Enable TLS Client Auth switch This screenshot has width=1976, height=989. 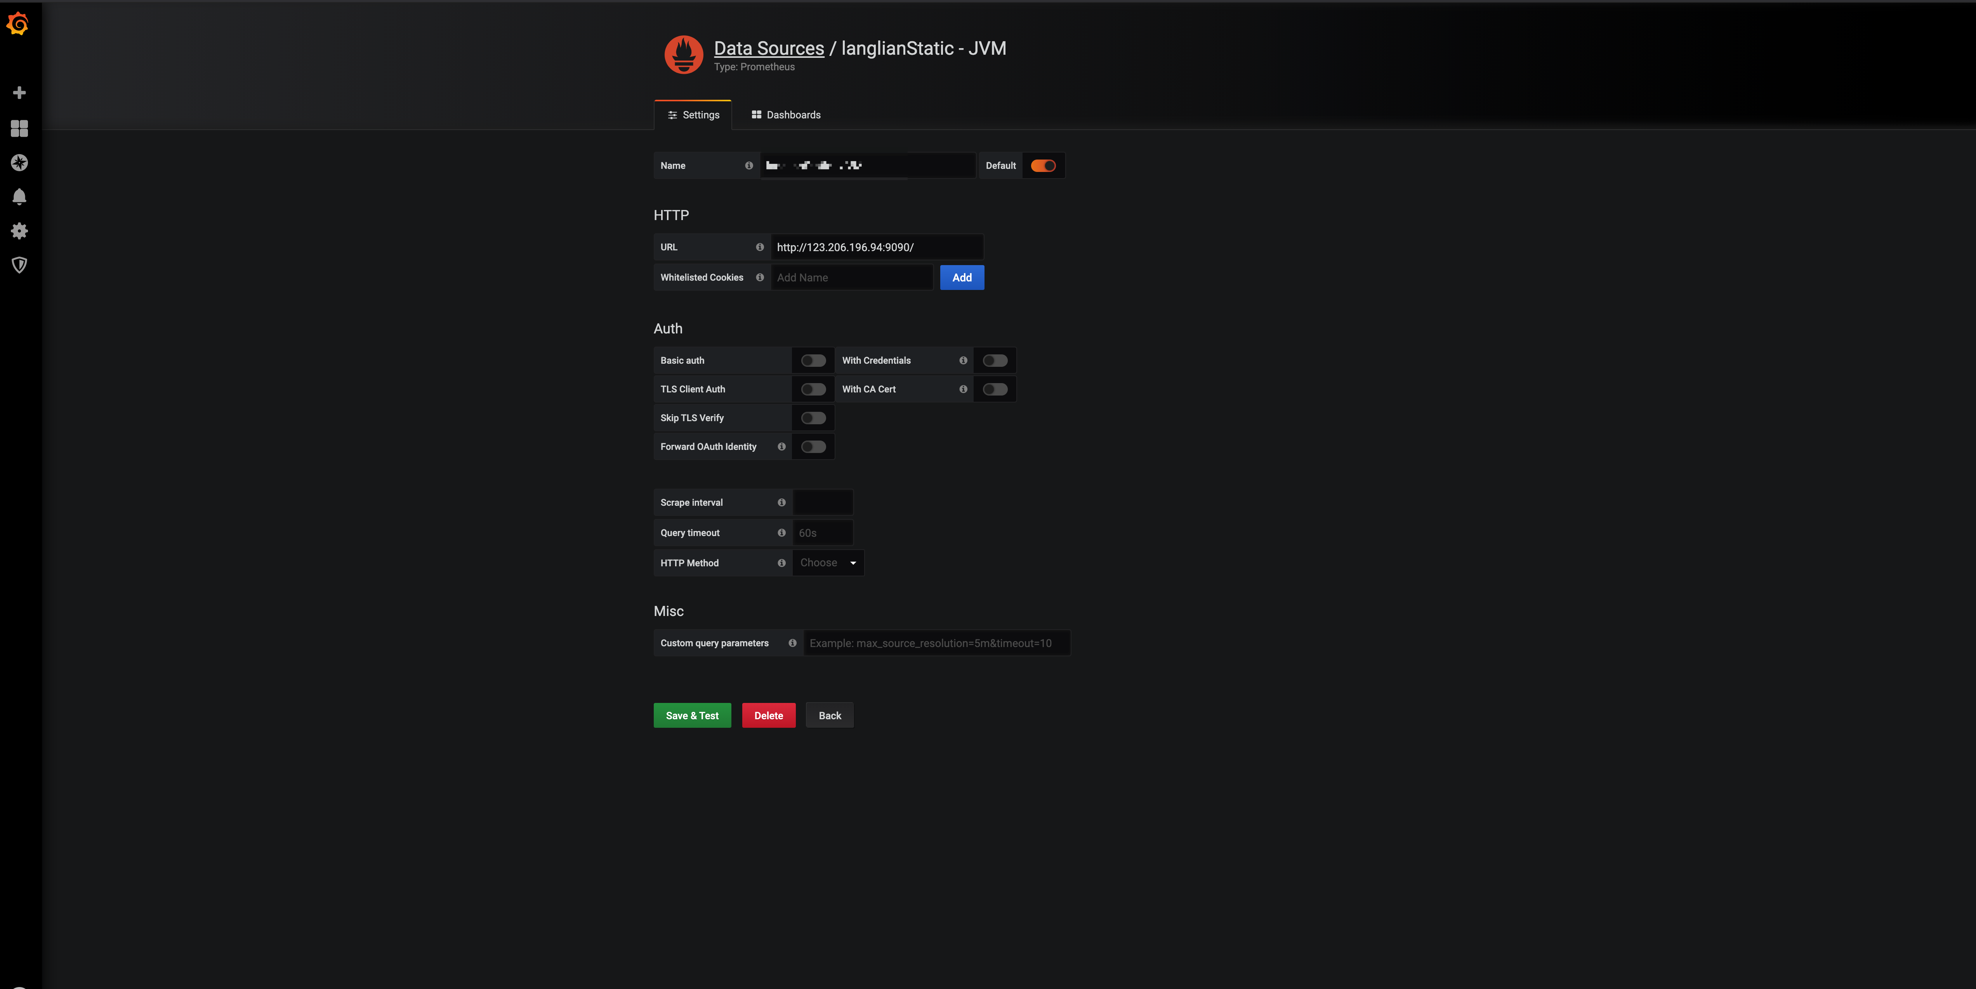813,389
